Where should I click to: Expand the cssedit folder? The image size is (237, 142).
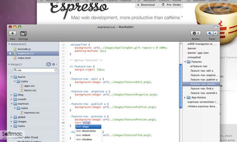click(x=12, y=99)
